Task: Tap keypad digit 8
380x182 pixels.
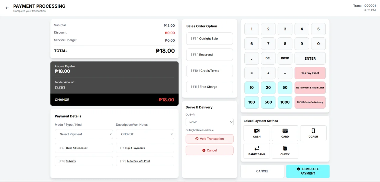Action: [x=285, y=44]
